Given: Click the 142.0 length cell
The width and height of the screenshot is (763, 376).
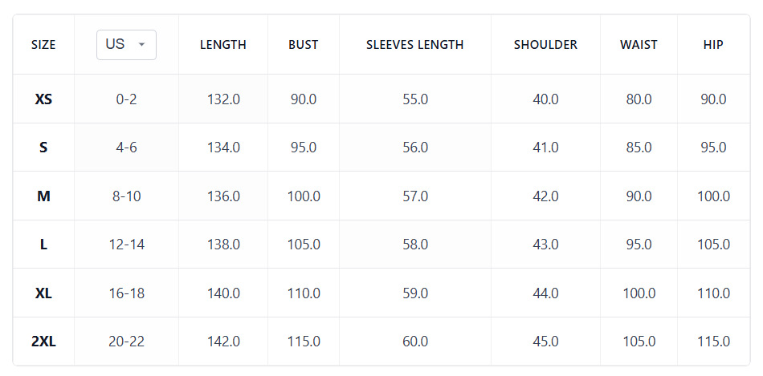Looking at the screenshot, I should tap(223, 342).
